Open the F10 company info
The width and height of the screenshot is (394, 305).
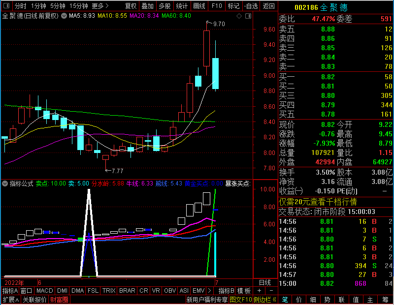click(x=217, y=6)
